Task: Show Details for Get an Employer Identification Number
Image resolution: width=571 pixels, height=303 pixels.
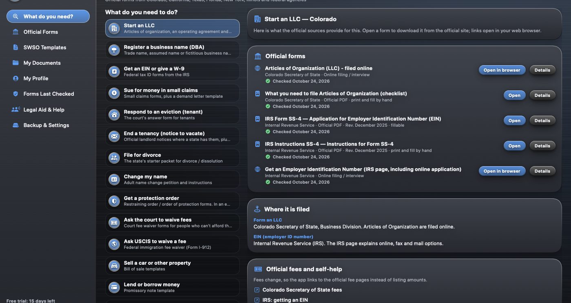Action: click(x=542, y=171)
